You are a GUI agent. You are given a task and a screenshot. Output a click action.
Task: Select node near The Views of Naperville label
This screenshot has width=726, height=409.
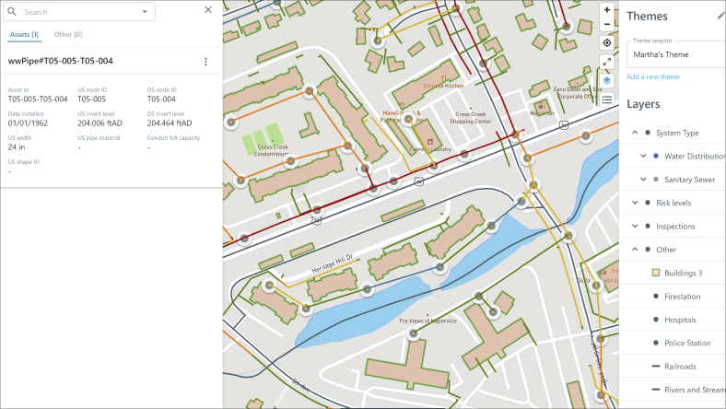coord(413,333)
